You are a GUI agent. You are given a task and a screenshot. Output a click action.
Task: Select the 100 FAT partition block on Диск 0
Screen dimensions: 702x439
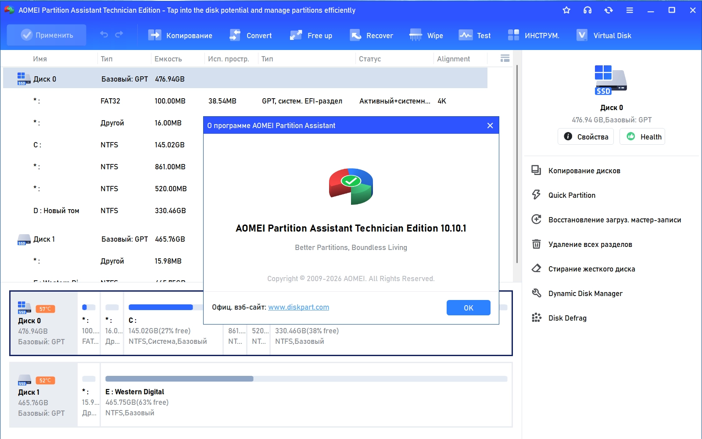89,323
